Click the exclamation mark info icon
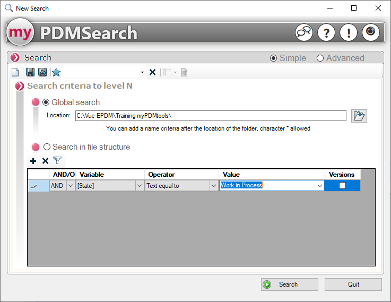This screenshot has height=302, width=391. [x=349, y=33]
